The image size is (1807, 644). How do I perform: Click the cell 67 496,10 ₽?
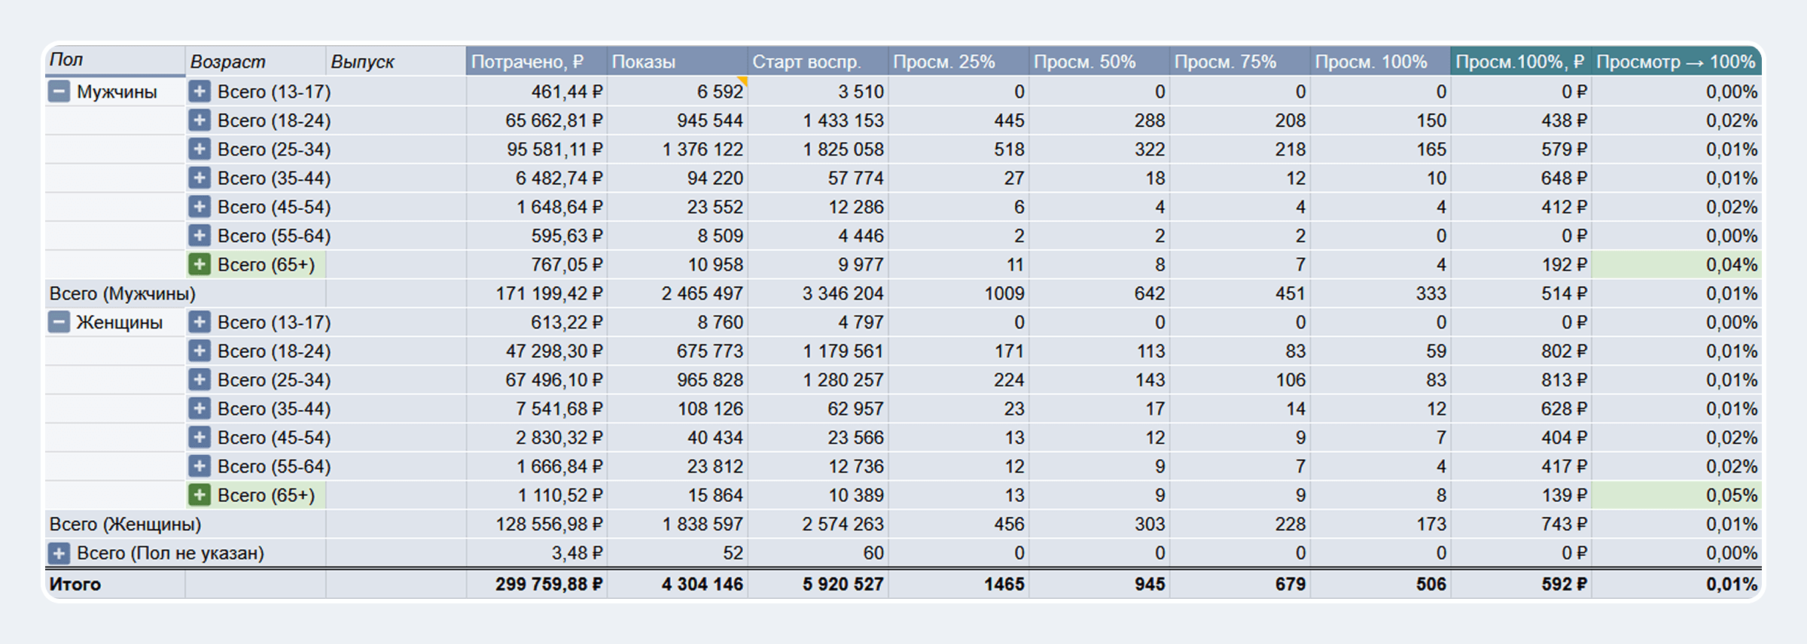(537, 380)
